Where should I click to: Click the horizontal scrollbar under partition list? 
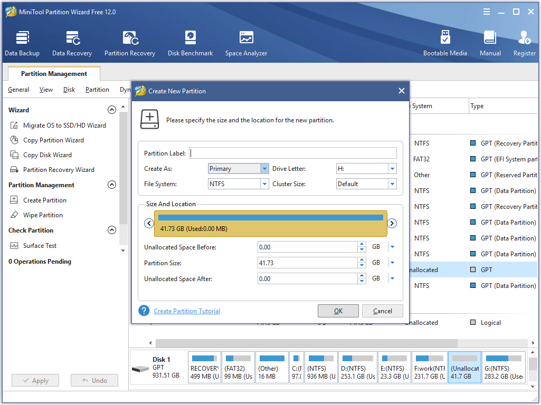click(x=306, y=343)
